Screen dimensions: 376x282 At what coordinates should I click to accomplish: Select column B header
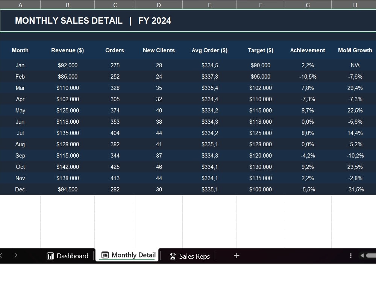tap(68, 5)
